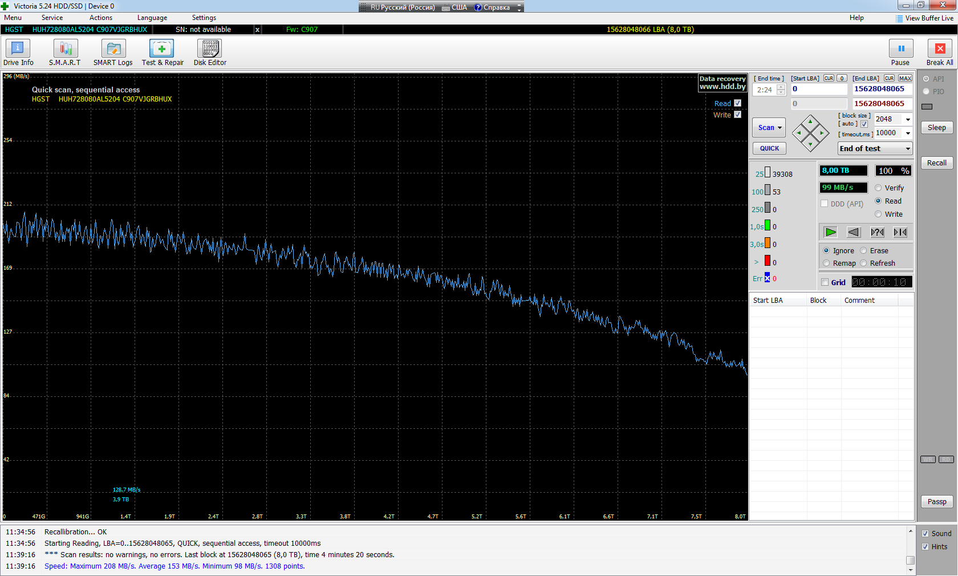Select the Remap radio option
This screenshot has height=576, width=958.
click(x=826, y=263)
